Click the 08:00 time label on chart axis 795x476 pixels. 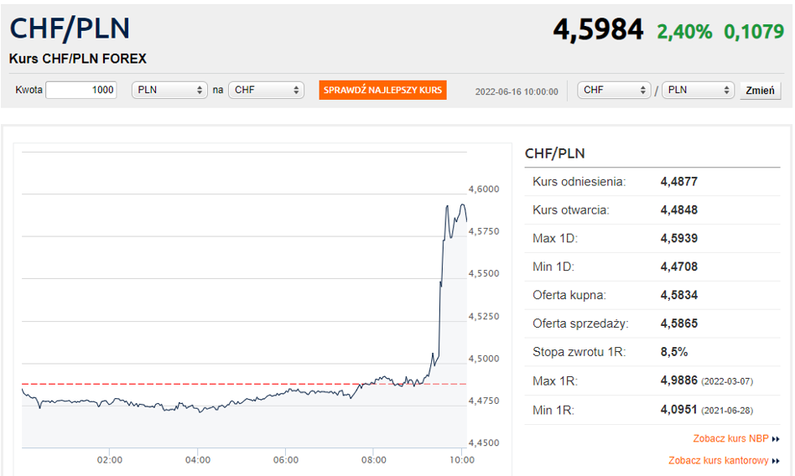pyautogui.click(x=374, y=460)
